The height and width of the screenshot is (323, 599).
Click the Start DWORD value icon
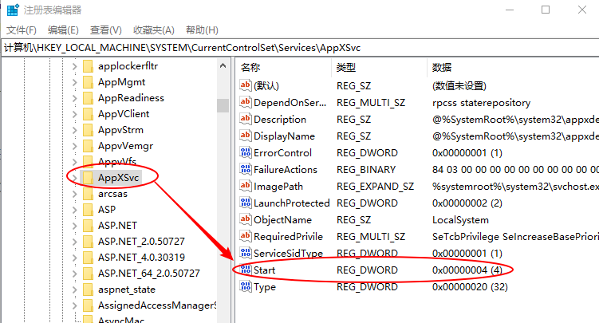pyautogui.click(x=246, y=270)
